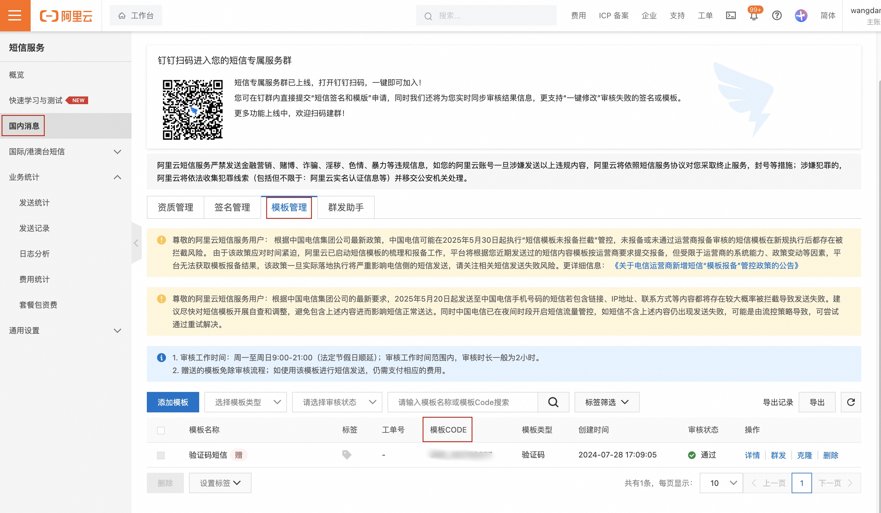Collapse the left sidebar handle
This screenshot has height=513, width=881.
136,243
